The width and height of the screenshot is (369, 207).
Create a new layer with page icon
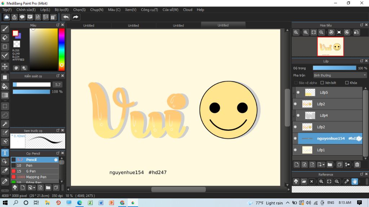[297, 165]
